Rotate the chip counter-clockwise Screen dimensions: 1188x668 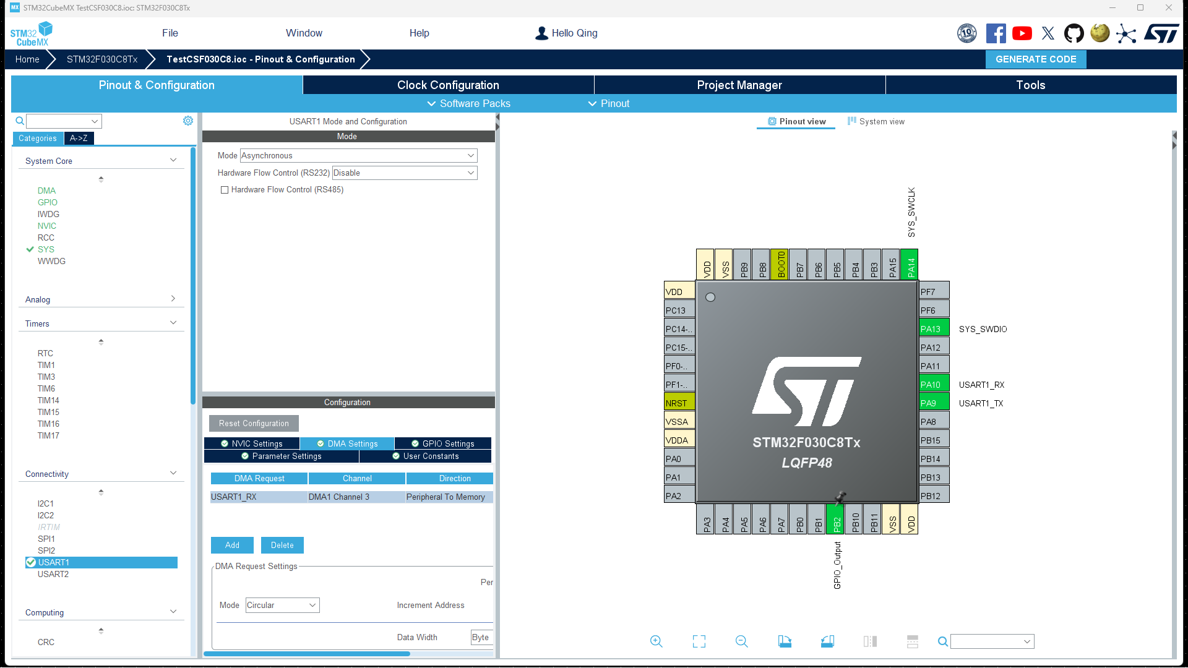pos(827,641)
